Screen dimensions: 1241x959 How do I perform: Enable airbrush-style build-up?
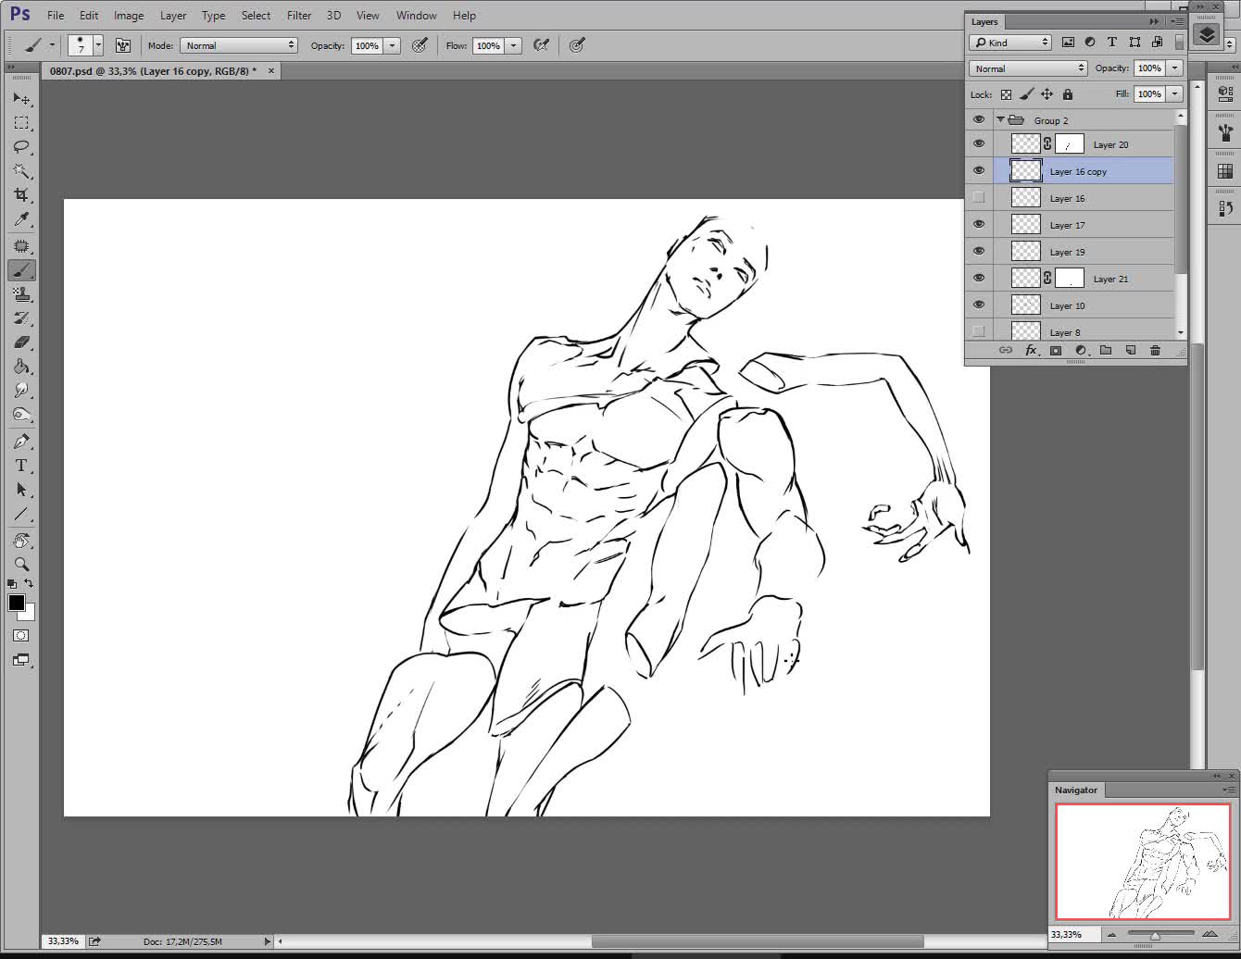[542, 45]
